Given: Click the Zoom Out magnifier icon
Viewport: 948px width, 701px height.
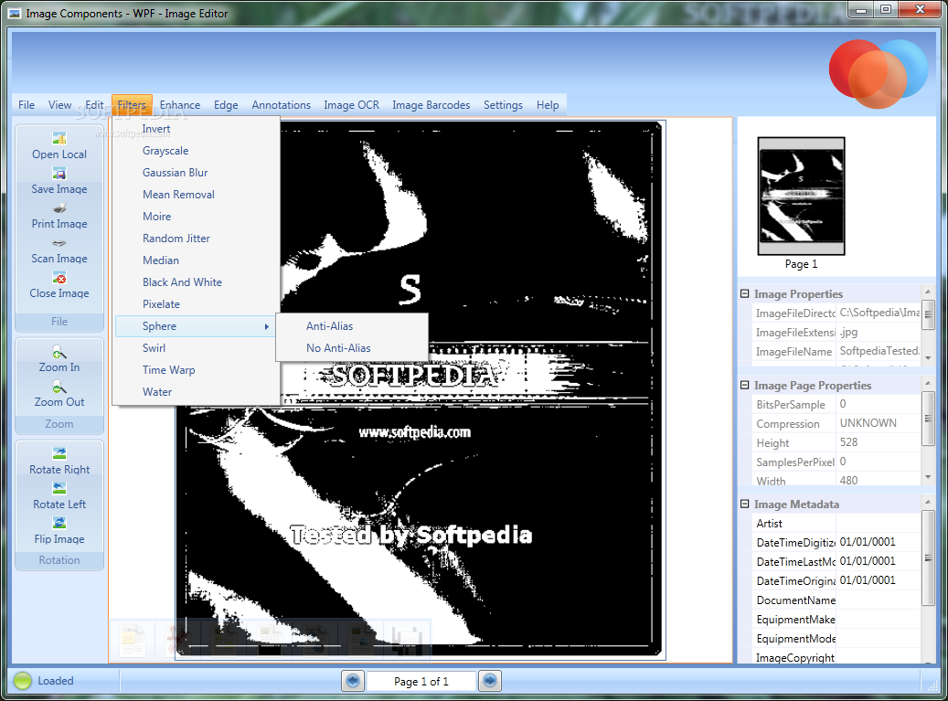Looking at the screenshot, I should [x=59, y=387].
